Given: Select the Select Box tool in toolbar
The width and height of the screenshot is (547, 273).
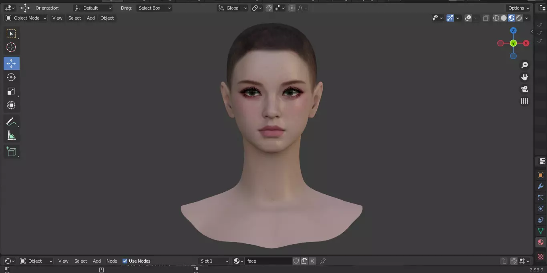Looking at the screenshot, I should tap(11, 34).
